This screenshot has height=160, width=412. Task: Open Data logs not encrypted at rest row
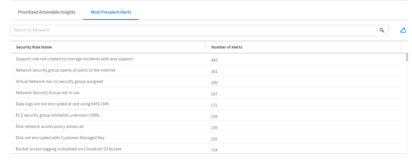click(62, 104)
